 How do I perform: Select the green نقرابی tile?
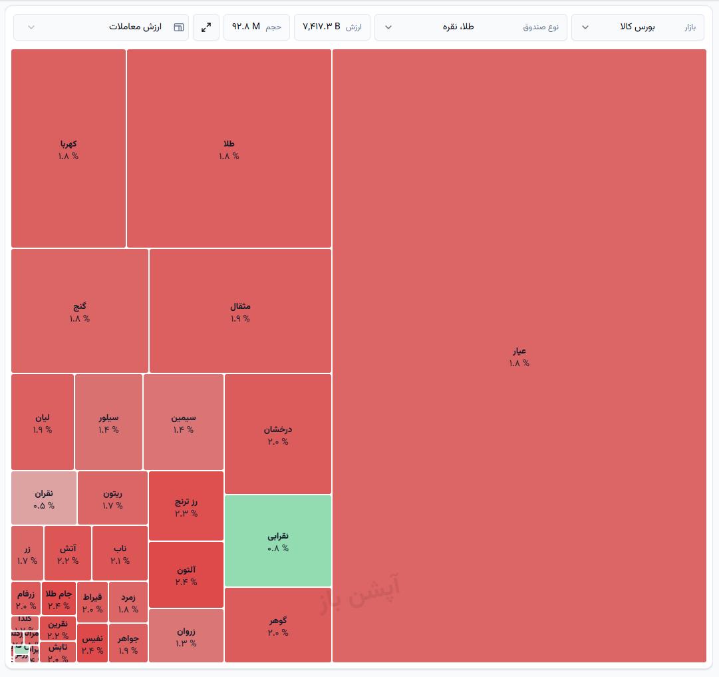coord(278,541)
